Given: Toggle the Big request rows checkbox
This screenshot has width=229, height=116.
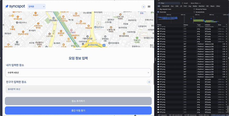Looking at the screenshot, I should [x=158, y=9].
